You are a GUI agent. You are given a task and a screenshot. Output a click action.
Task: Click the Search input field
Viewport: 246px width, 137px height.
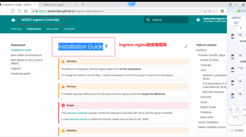click(x=166, y=20)
